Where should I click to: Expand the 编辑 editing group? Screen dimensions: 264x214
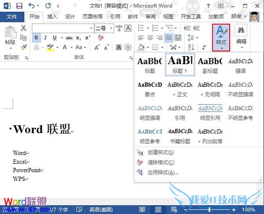click(x=241, y=36)
